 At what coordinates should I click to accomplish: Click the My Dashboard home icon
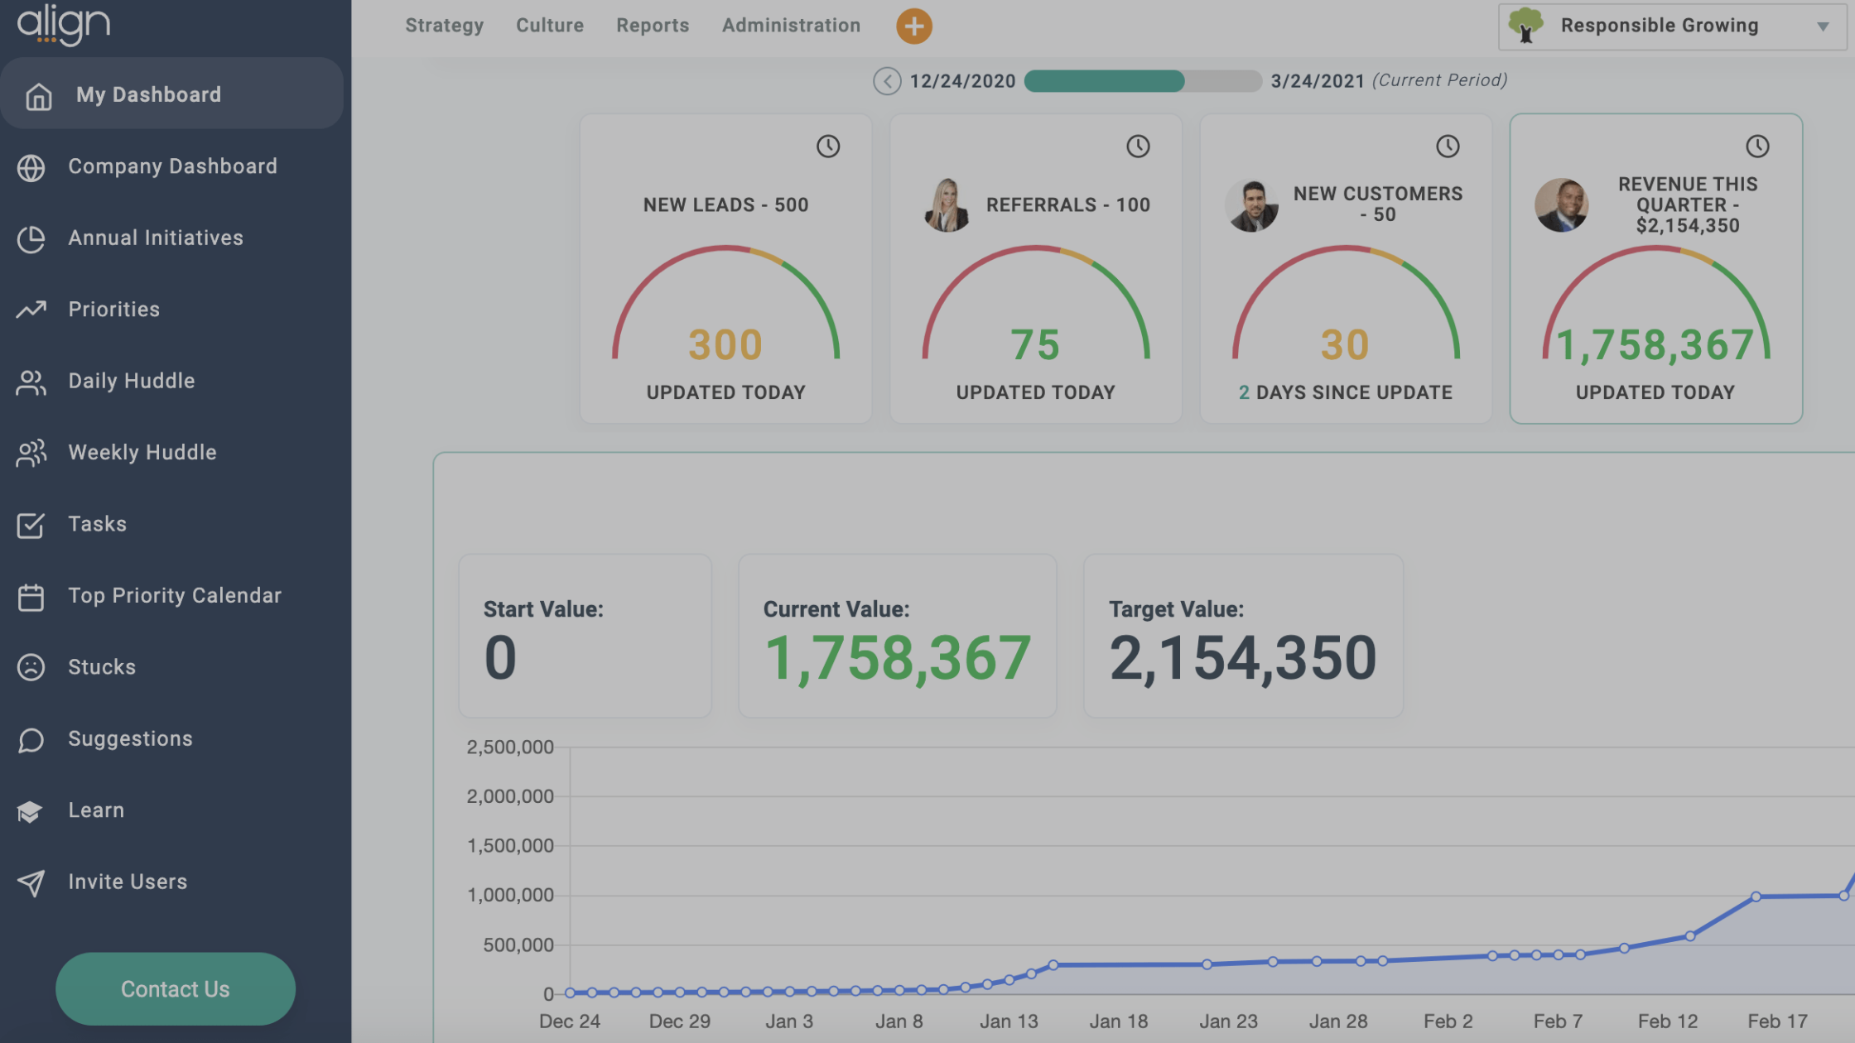[x=38, y=94]
